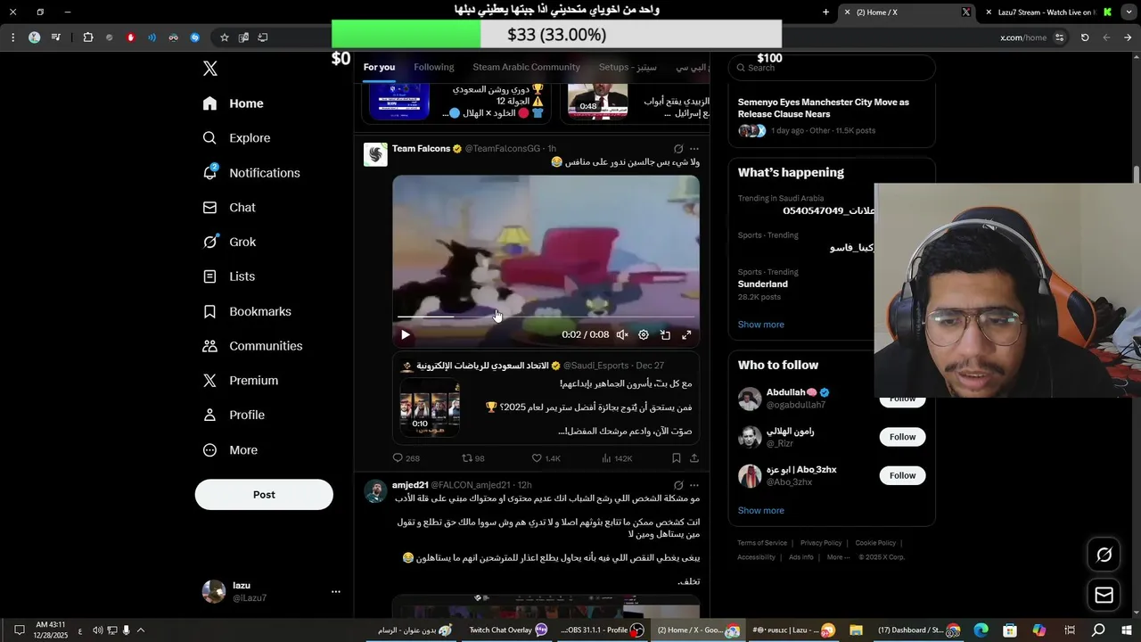The image size is (1141, 642).
Task: Open Profile from the sidebar
Action: (234, 416)
